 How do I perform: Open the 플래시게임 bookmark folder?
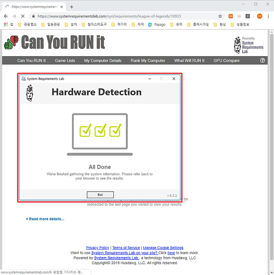pyautogui.click(x=198, y=24)
